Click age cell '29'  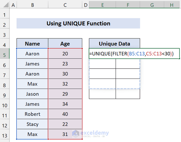pyautogui.click(x=65, y=94)
